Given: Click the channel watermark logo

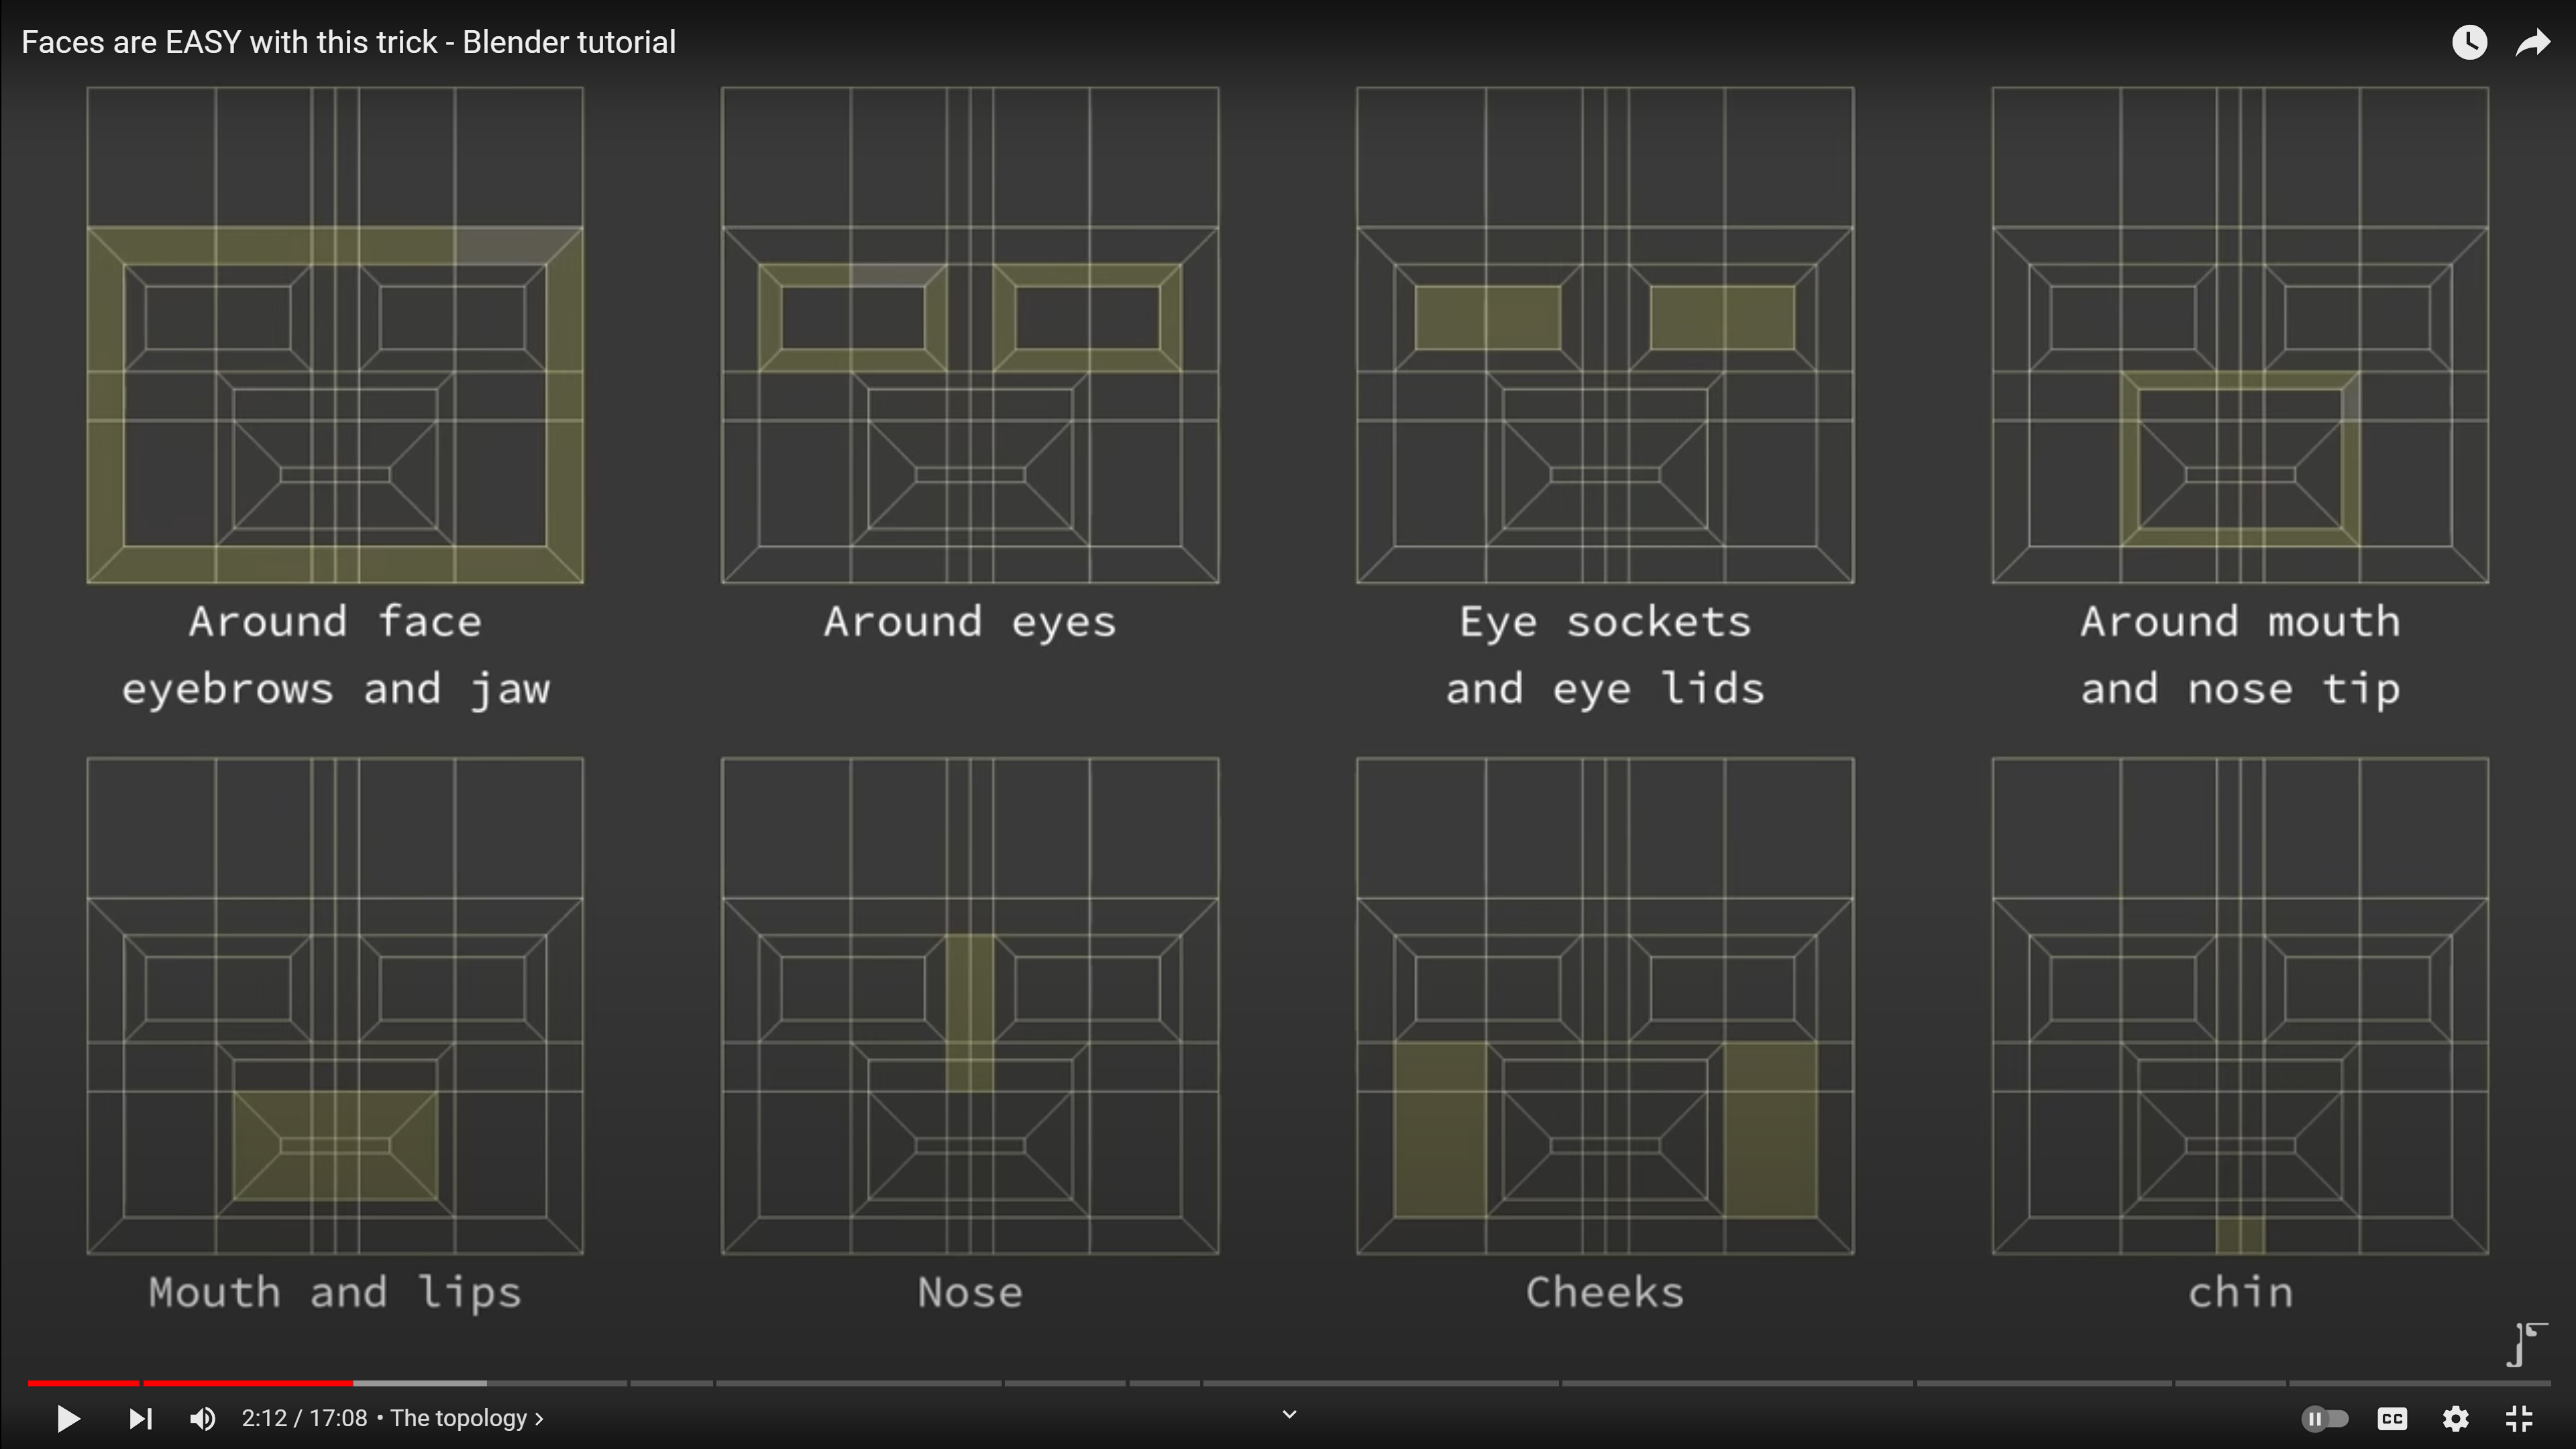Looking at the screenshot, I should point(2527,1344).
